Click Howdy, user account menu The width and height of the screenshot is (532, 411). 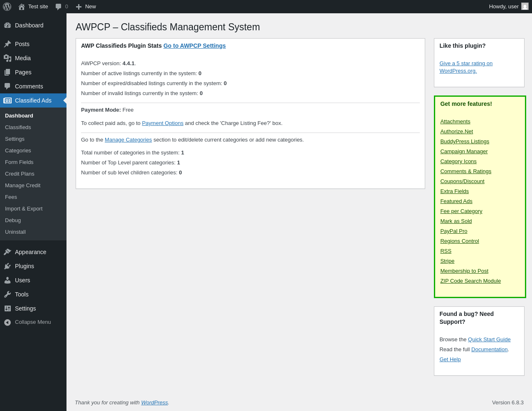tap(504, 7)
